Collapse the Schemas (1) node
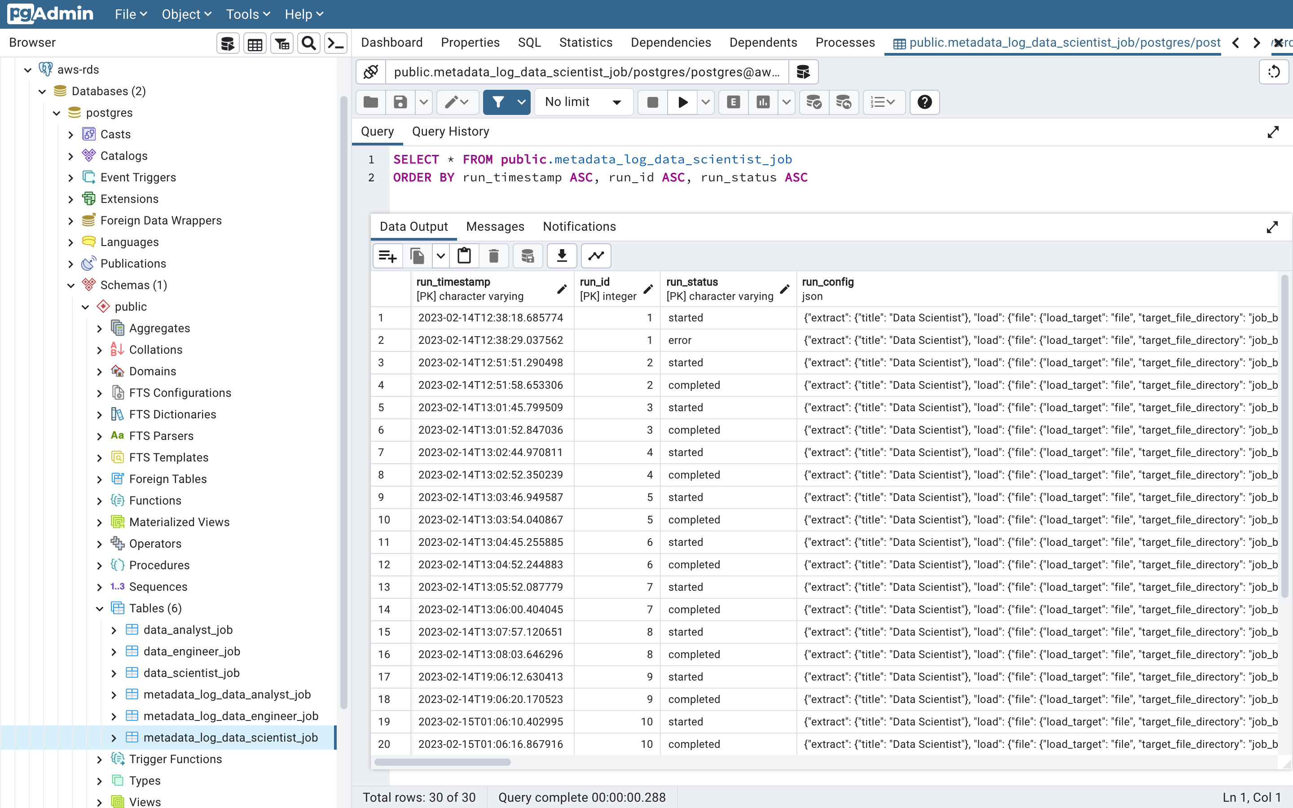 pos(71,285)
